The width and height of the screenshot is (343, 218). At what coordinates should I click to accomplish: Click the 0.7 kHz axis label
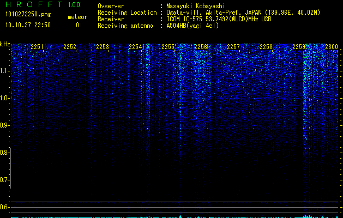4,180
